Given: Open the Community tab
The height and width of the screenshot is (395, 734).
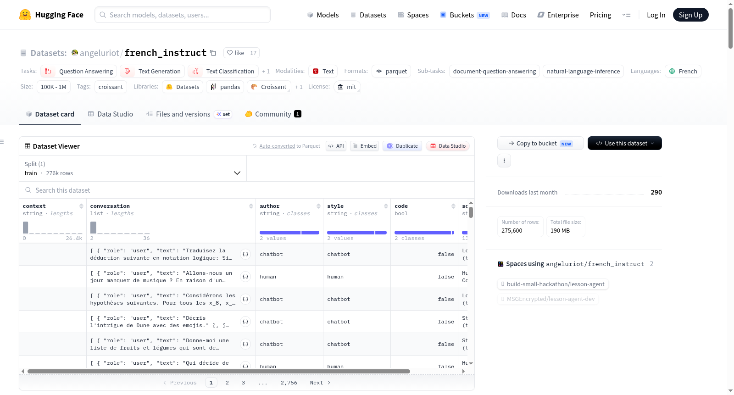Looking at the screenshot, I should click(273, 114).
